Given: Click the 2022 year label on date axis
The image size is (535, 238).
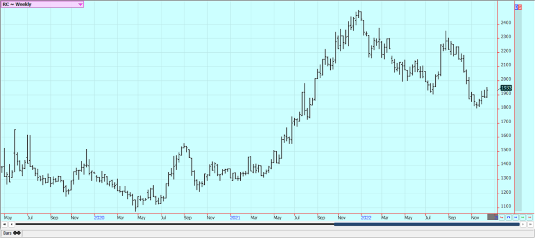Looking at the screenshot, I should tap(366, 218).
